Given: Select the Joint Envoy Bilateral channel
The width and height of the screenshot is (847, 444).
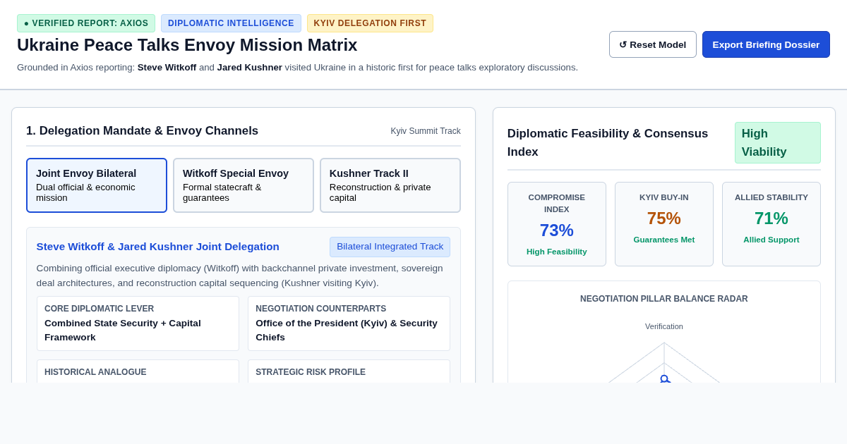Looking at the screenshot, I should tap(97, 185).
